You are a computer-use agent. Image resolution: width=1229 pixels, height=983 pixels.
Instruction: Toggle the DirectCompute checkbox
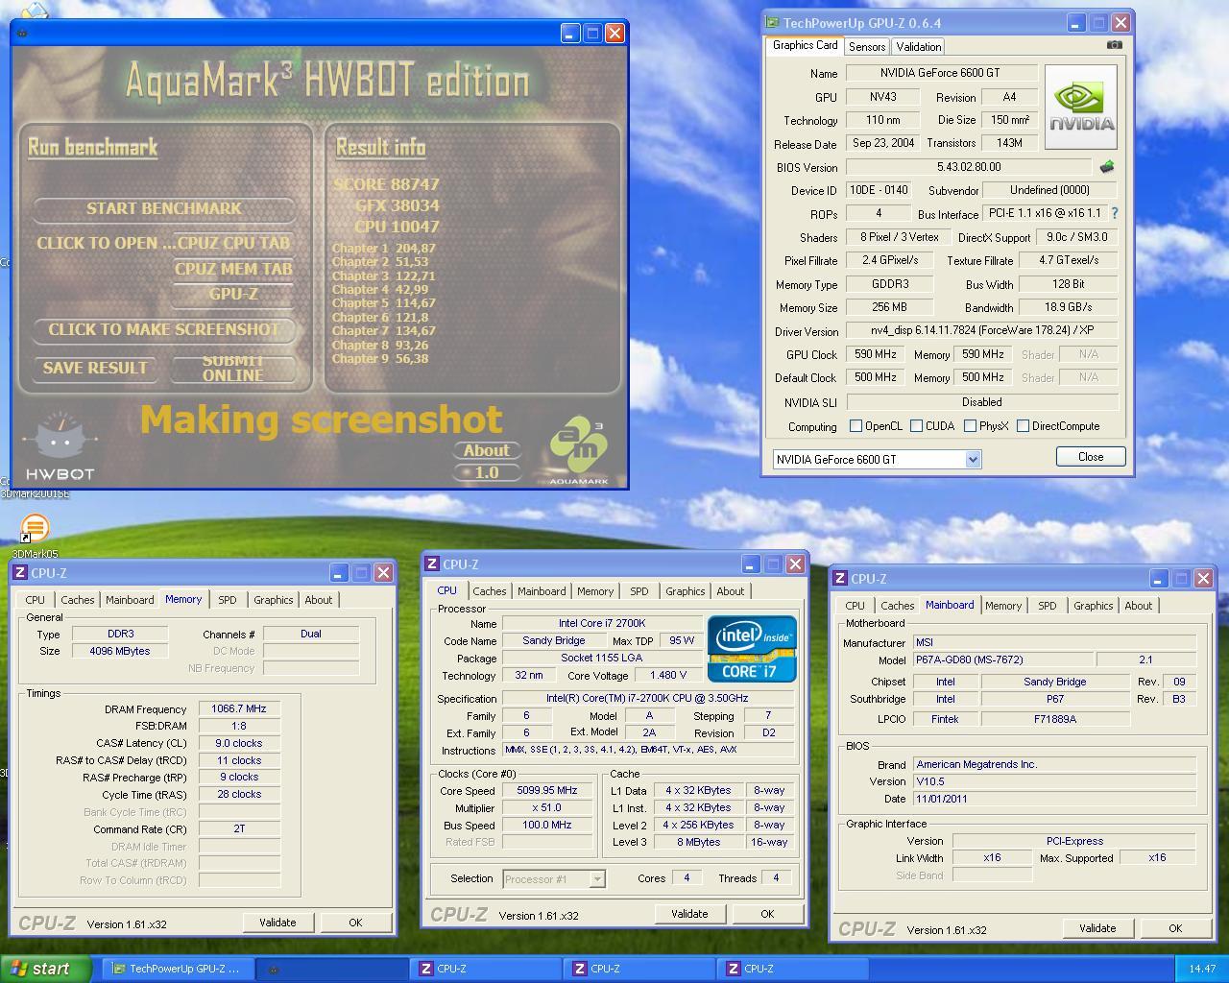1023,425
